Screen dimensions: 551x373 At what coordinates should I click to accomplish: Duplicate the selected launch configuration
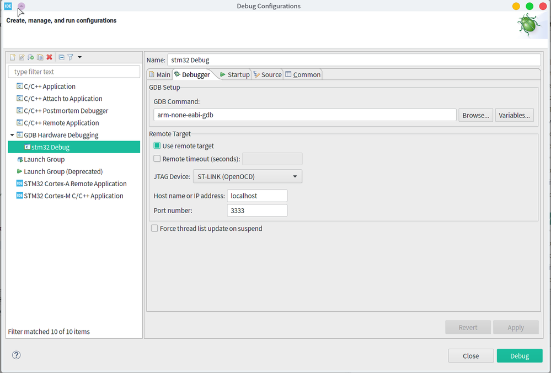[40, 57]
